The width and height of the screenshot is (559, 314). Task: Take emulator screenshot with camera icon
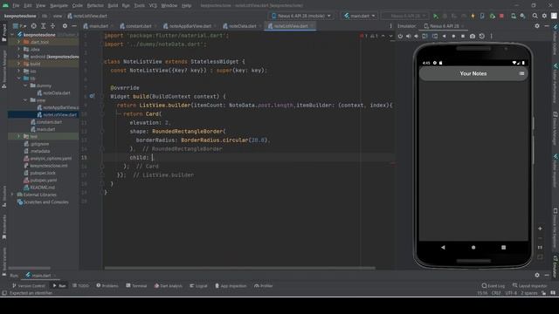click(473, 36)
